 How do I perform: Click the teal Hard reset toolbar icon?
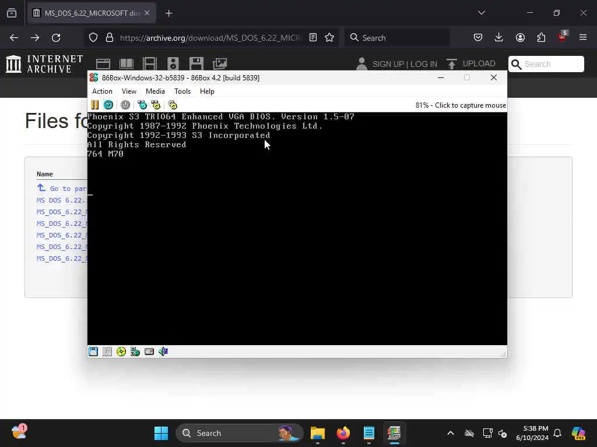tap(108, 105)
